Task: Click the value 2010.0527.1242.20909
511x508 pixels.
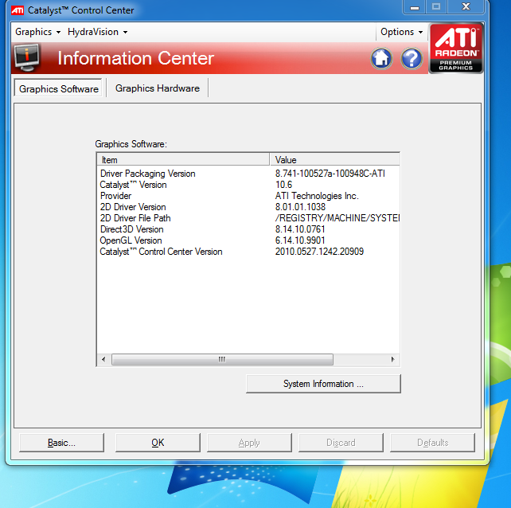Action: point(319,252)
